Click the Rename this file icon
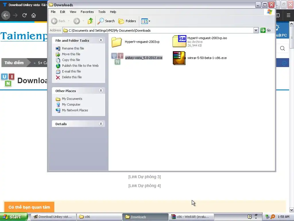The image size is (294, 221). [58, 48]
